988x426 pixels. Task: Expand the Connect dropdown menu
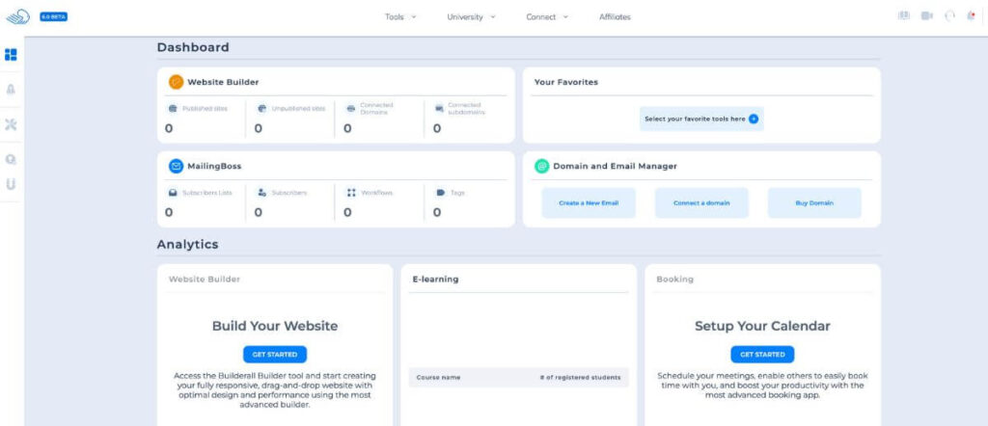click(x=547, y=17)
